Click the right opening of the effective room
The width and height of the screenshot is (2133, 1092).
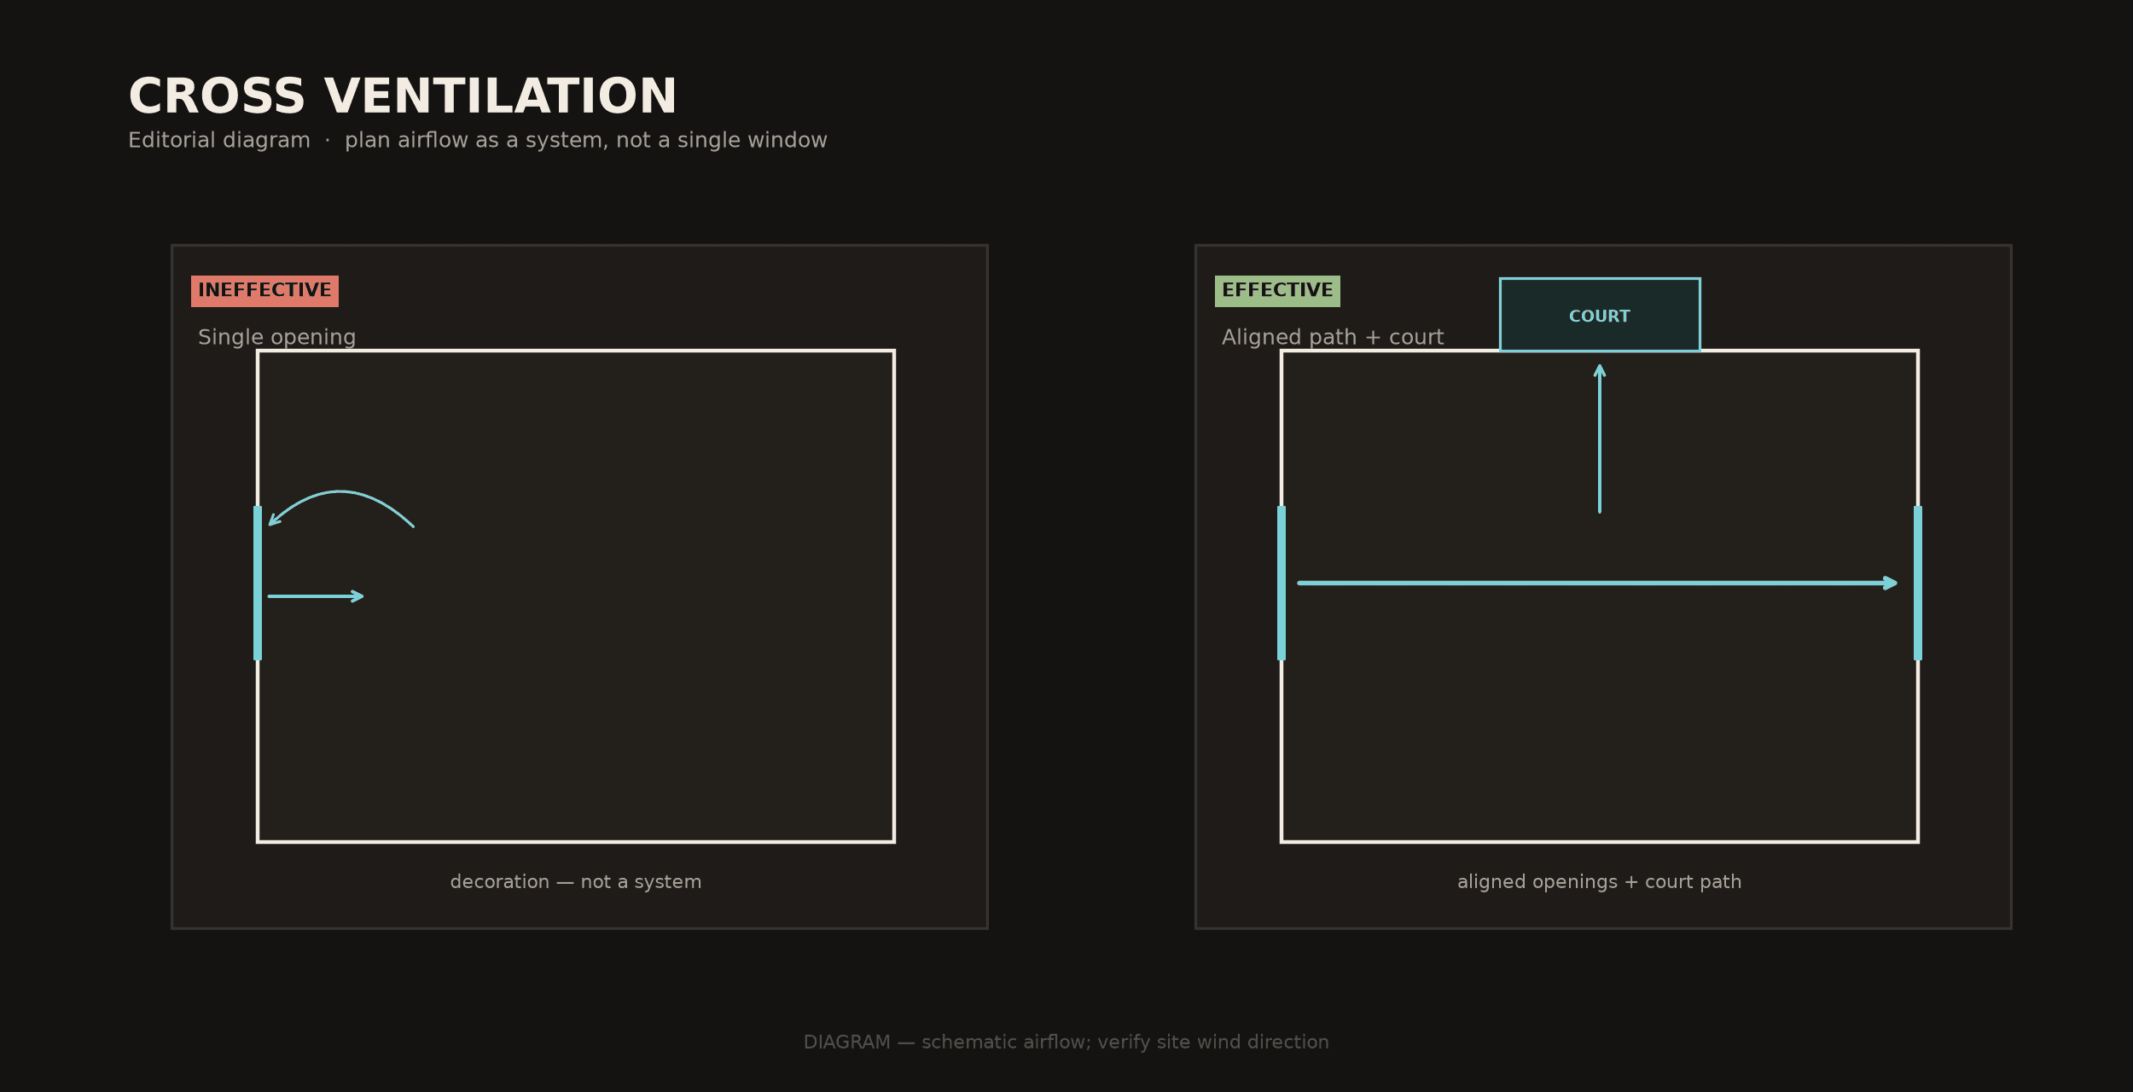1918,583
